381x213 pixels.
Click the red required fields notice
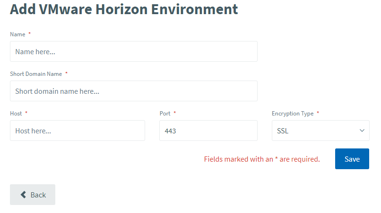[262, 159]
